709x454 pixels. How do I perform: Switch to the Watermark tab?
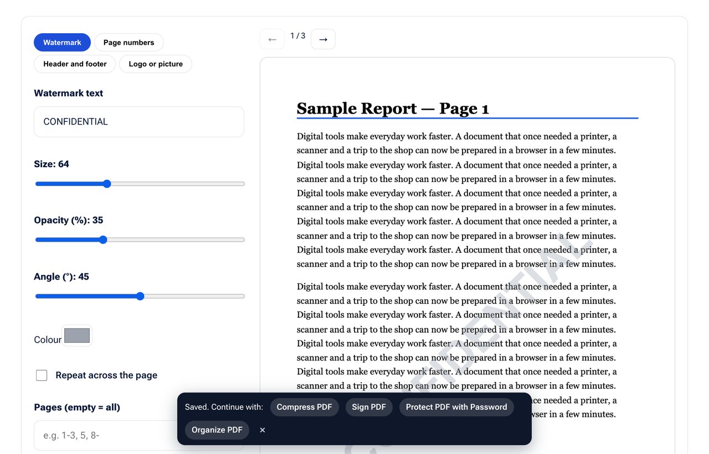point(62,43)
